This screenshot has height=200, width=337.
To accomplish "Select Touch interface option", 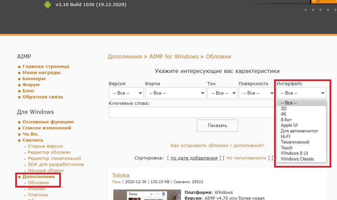I will (301, 148).
